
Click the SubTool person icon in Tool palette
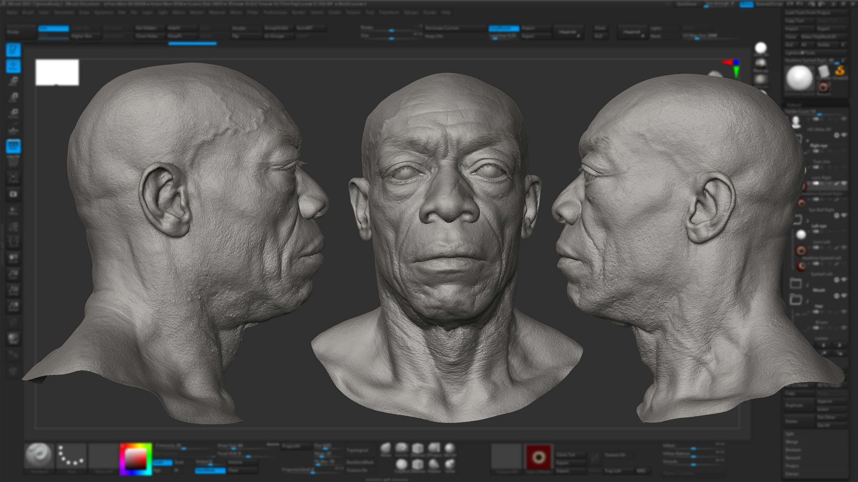pyautogui.click(x=796, y=121)
